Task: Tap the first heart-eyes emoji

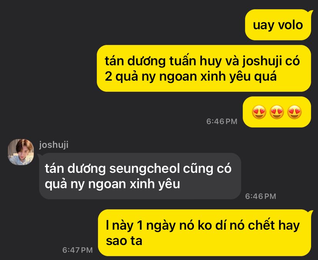Action: click(x=259, y=112)
